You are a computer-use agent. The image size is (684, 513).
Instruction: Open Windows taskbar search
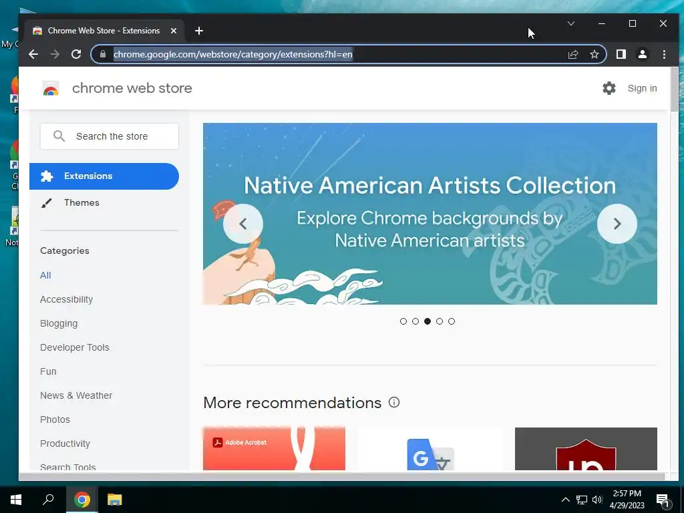coord(48,500)
